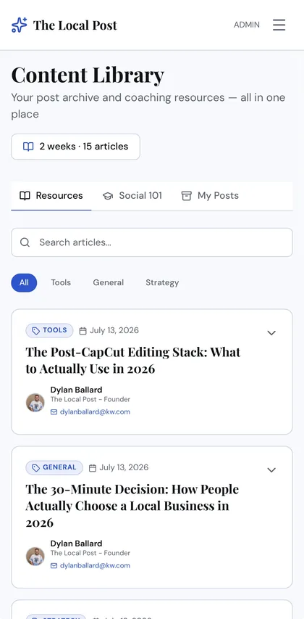Click the email link in the 30-Minute Decision card
Image resolution: width=304 pixels, height=619 pixels.
coord(95,565)
